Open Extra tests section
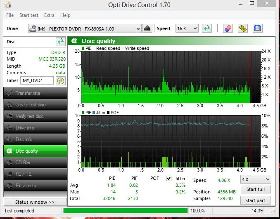 click(36, 186)
